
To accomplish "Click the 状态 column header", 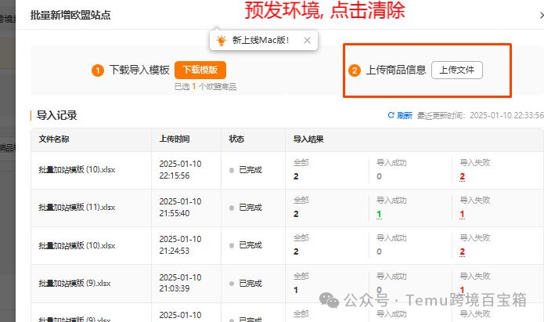I will [x=236, y=139].
